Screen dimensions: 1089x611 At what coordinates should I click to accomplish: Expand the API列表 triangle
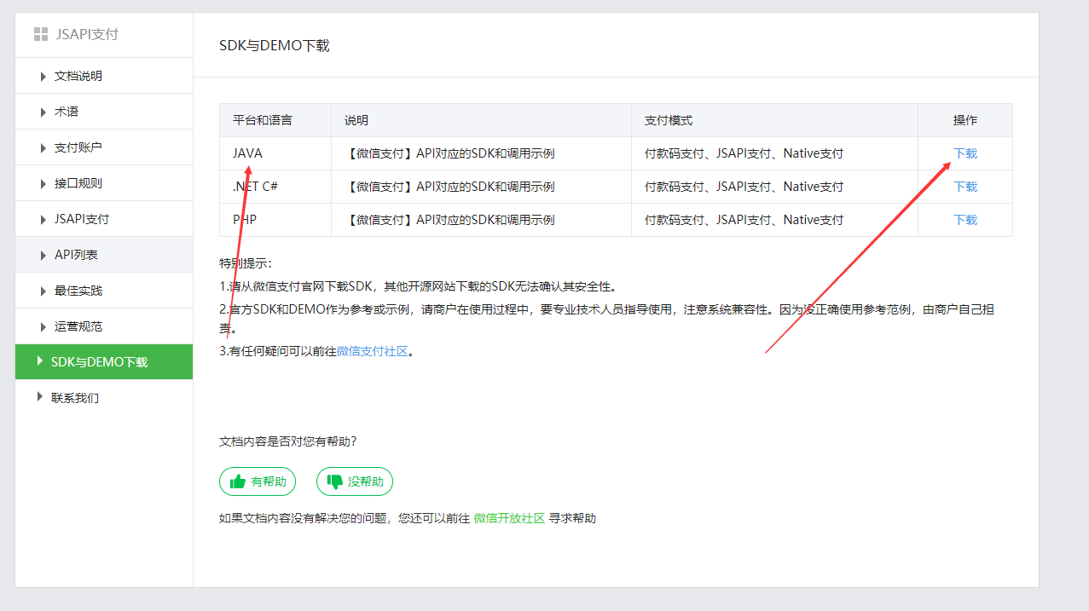tap(43, 255)
